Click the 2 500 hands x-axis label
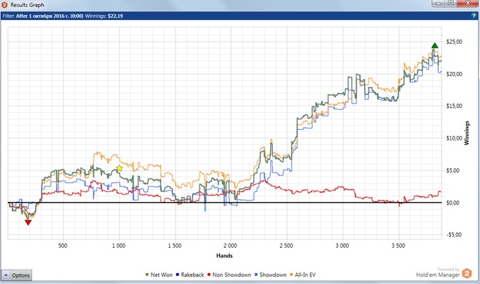The image size is (480, 284). [x=286, y=246]
